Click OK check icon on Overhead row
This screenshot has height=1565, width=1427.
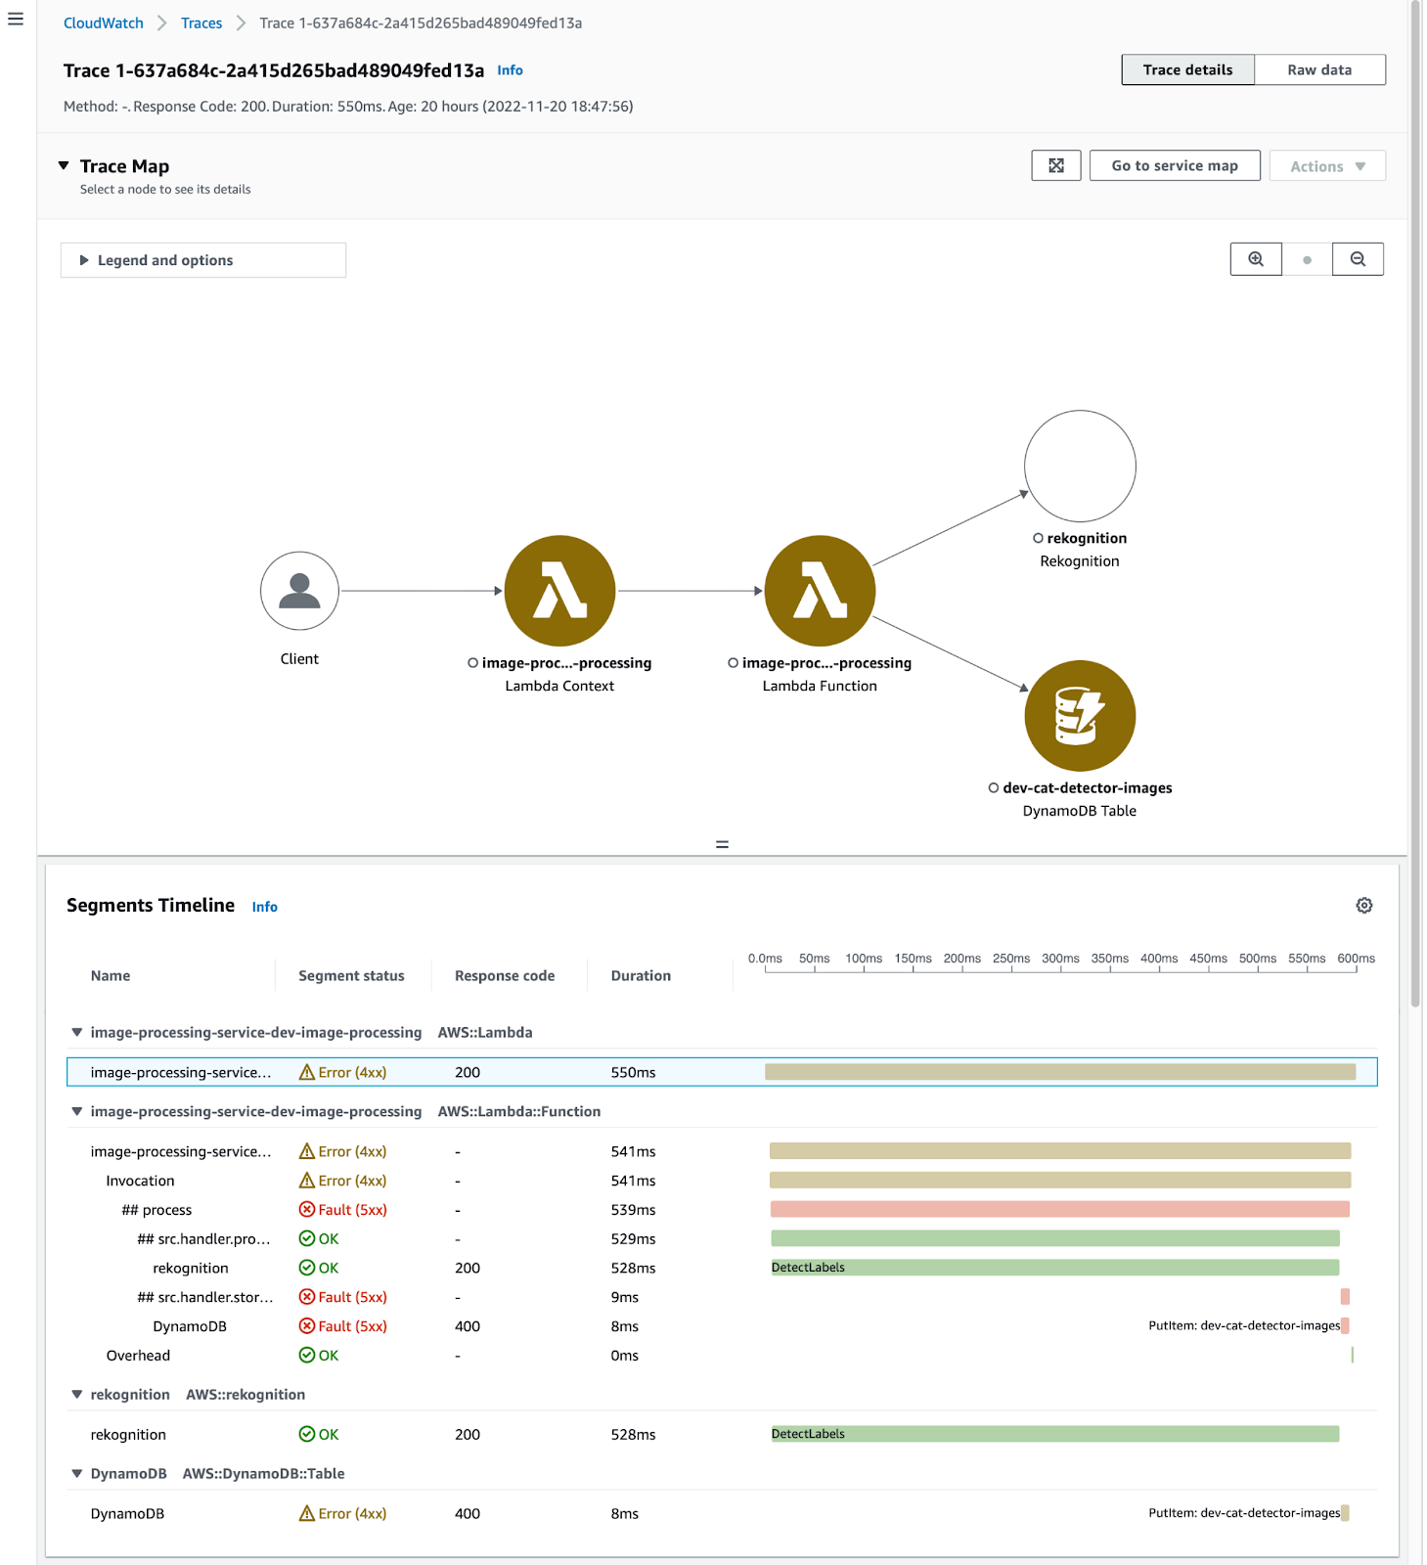coord(307,1356)
